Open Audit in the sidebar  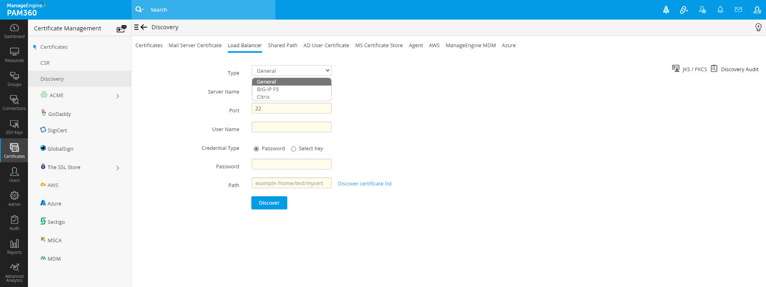(x=14, y=223)
